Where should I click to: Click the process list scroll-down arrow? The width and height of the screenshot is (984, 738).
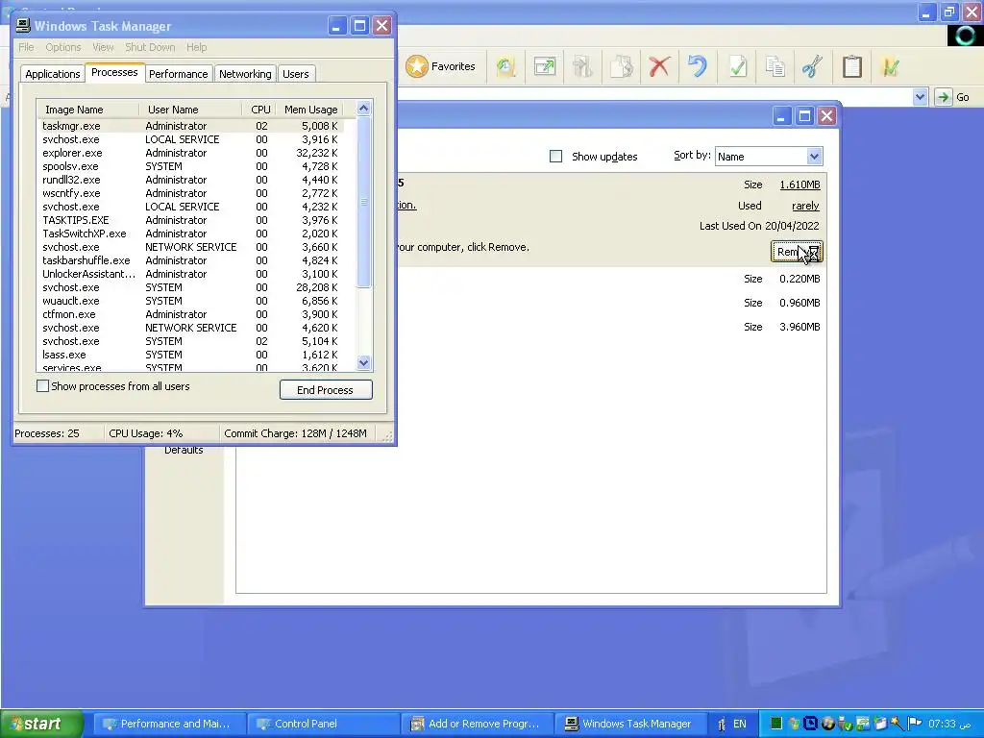point(363,362)
